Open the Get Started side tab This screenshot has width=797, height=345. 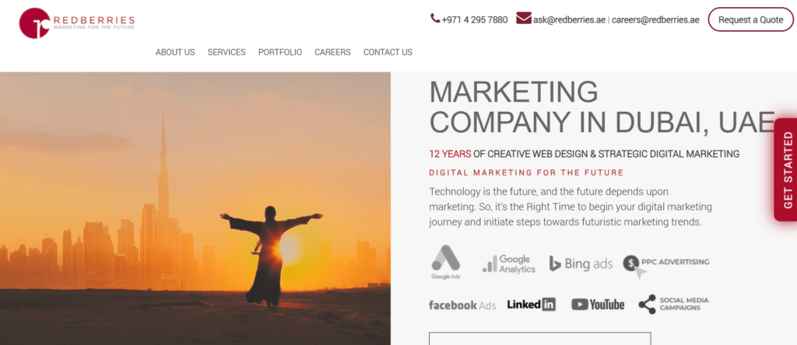pos(786,169)
